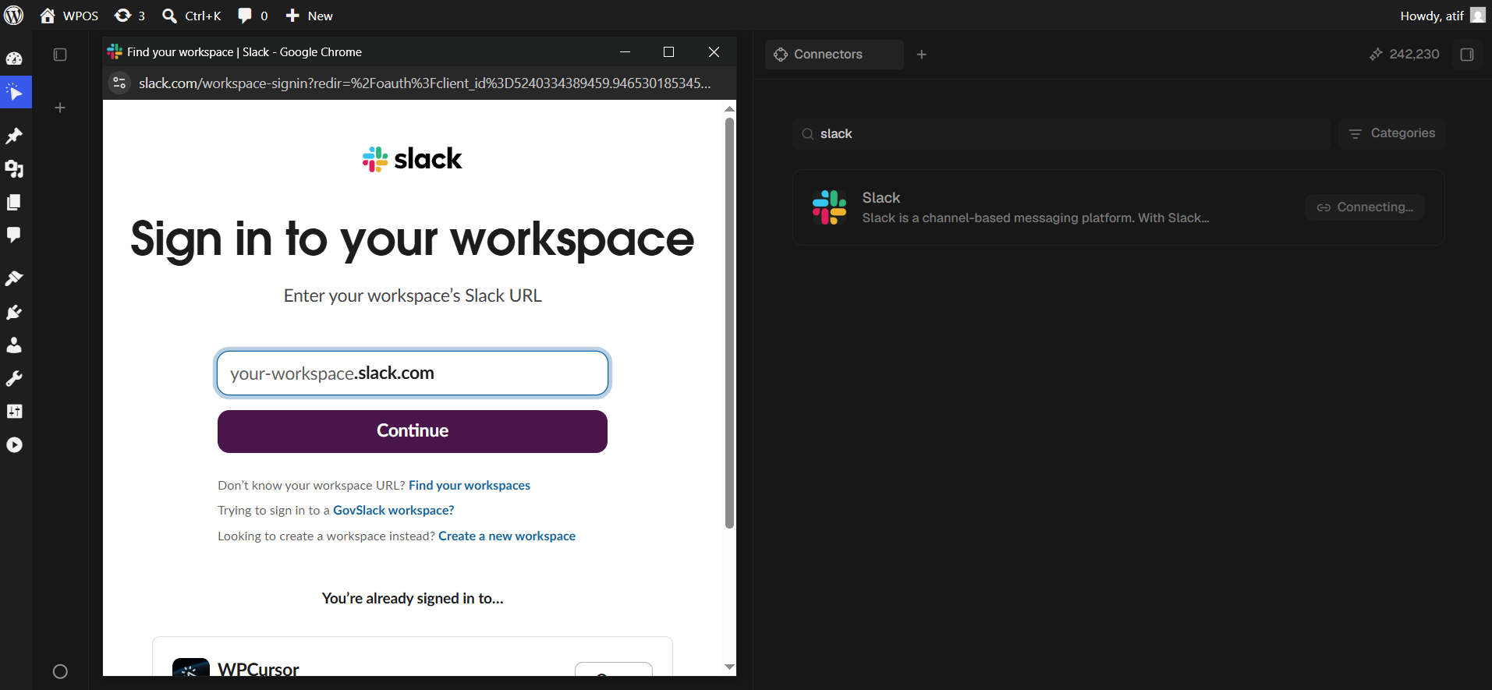
Task: Click the Slack connector logo
Action: click(829, 207)
